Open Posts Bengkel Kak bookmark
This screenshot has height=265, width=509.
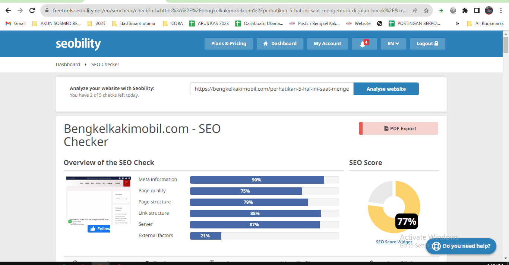(314, 23)
